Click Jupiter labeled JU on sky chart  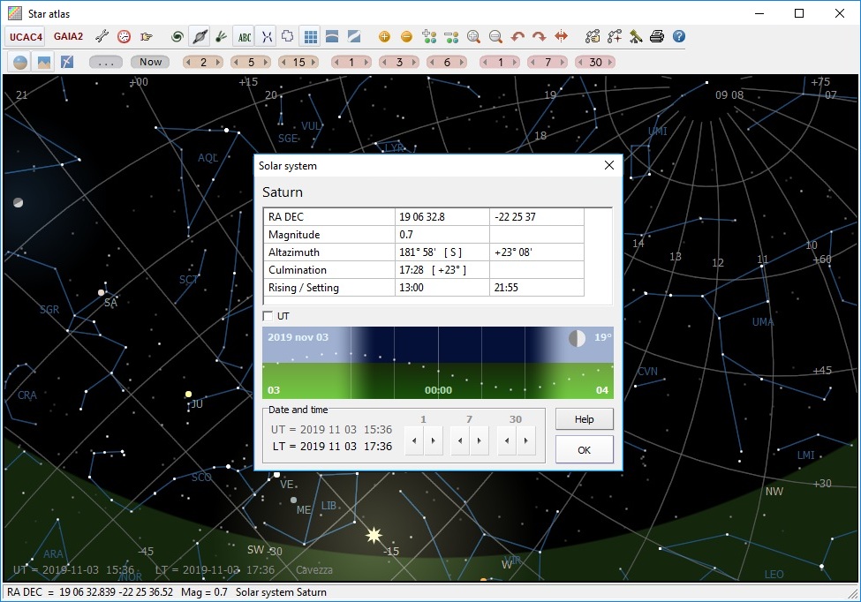(188, 394)
